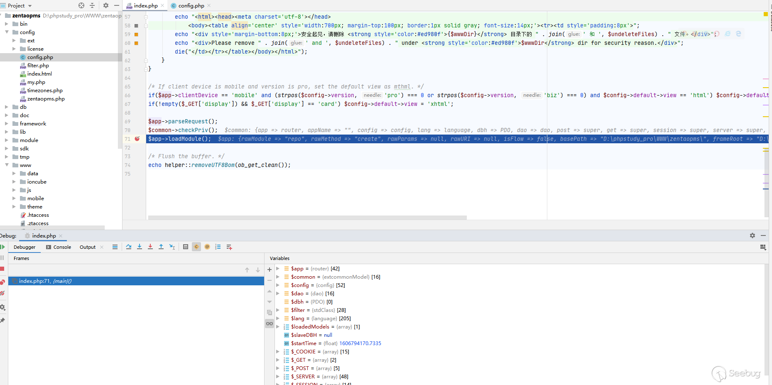This screenshot has height=385, width=772.
Task: Click the locate-file crosshair icon in Project panel
Action: pos(81,5)
